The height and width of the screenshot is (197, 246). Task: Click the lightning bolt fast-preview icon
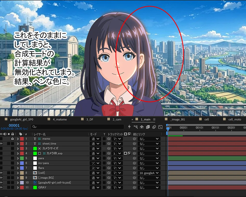click(129, 127)
